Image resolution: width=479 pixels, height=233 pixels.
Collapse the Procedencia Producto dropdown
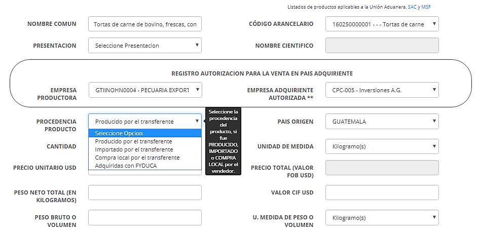coord(145,122)
